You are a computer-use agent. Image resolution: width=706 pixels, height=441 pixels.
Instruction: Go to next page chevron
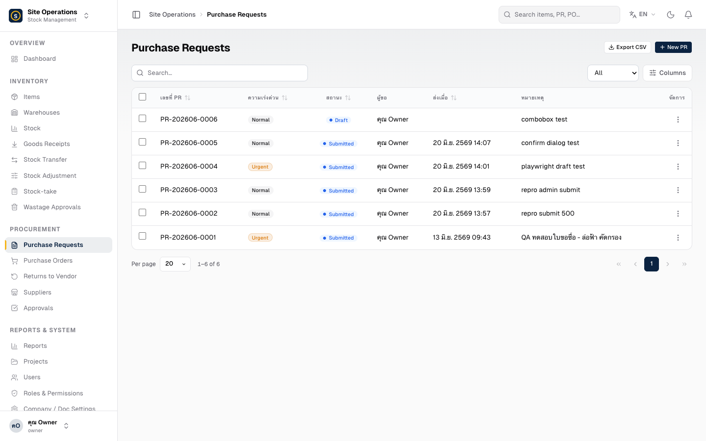click(x=668, y=264)
